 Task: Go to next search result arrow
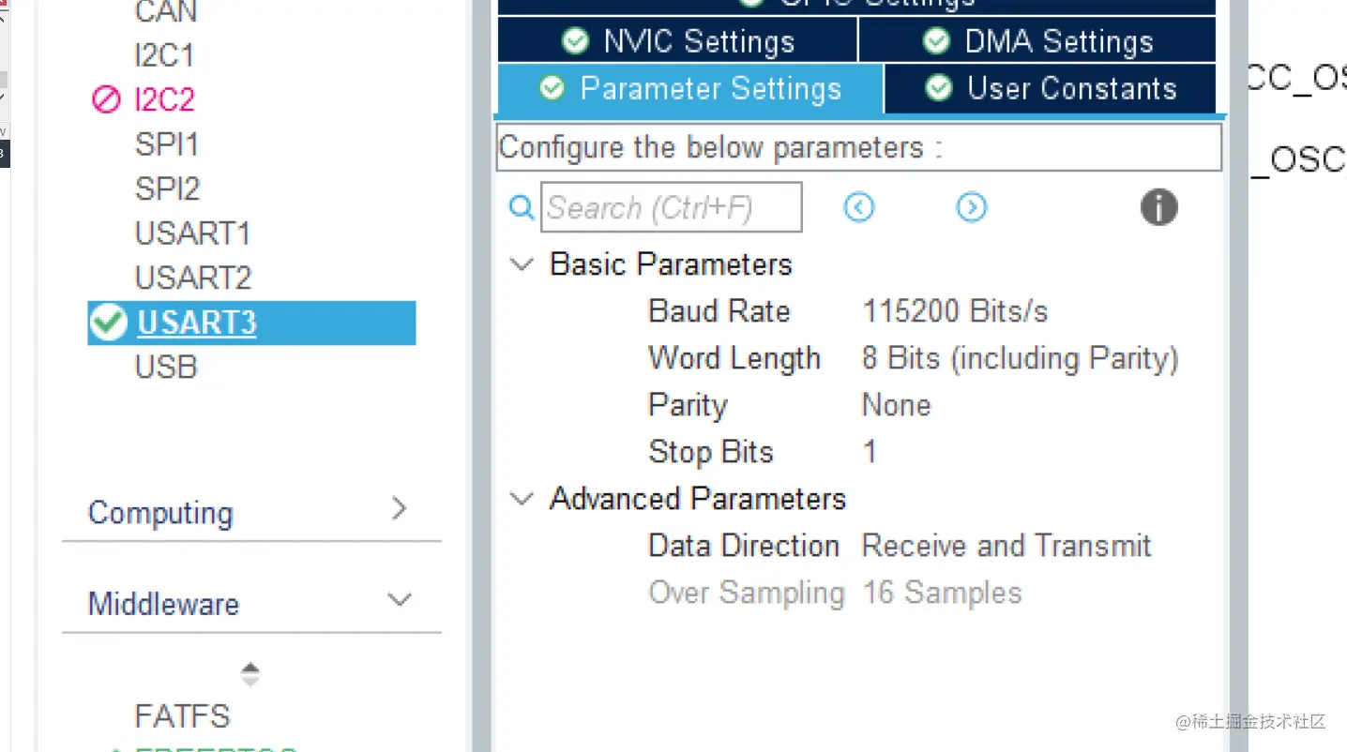coord(971,207)
